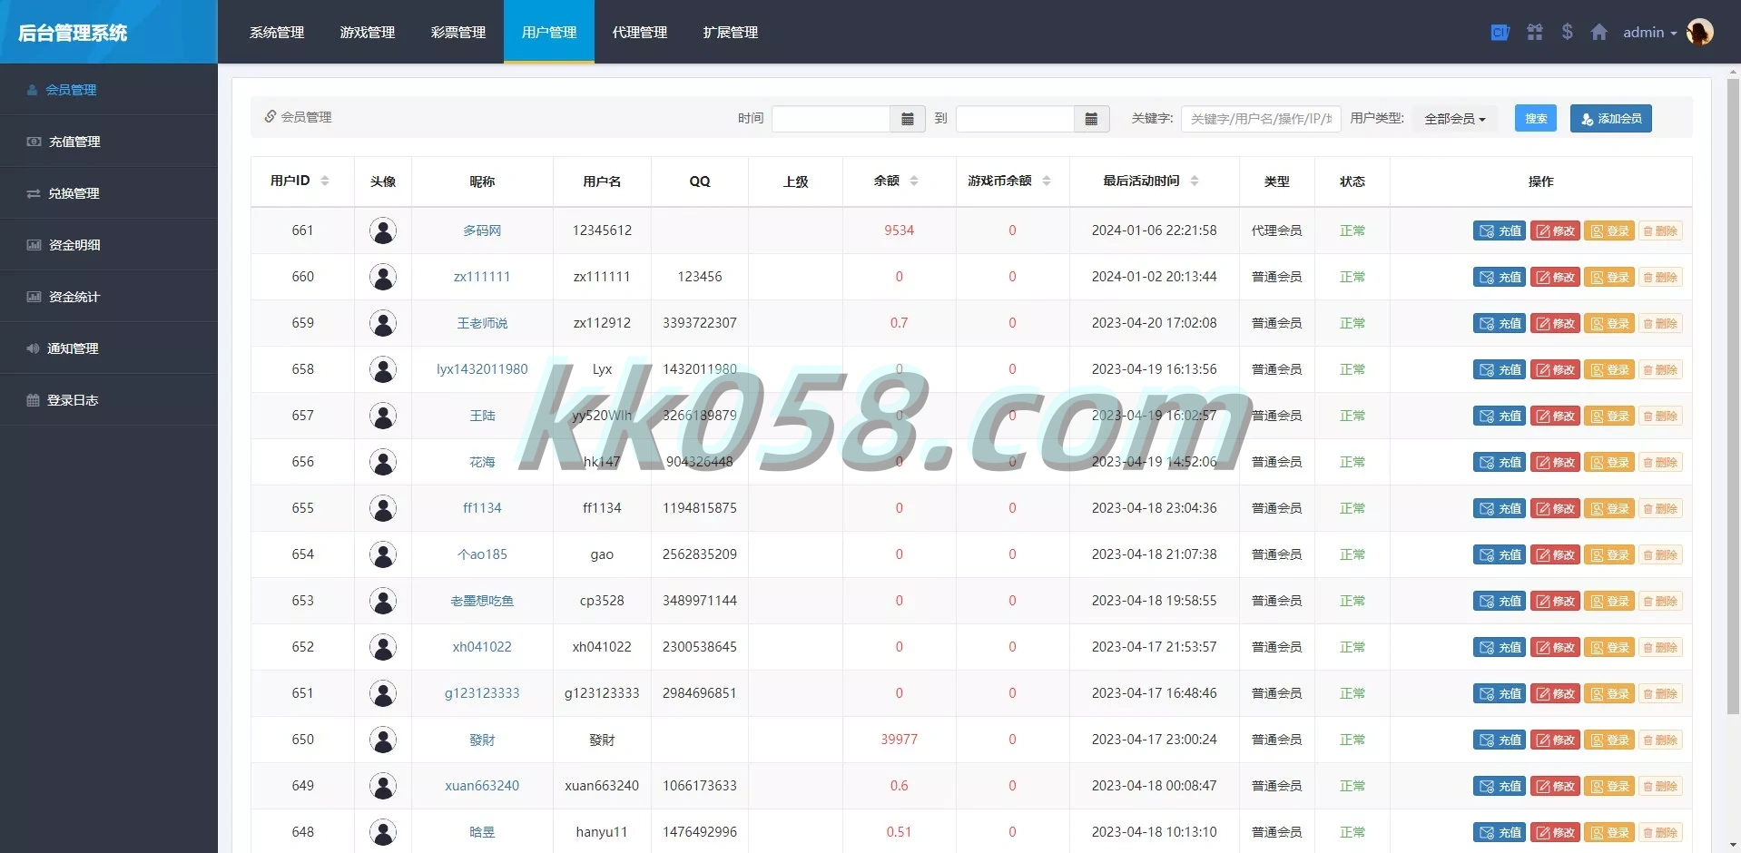Viewport: 1741px width, 853px height.
Task: Focus the keyword search input field
Action: pos(1261,119)
